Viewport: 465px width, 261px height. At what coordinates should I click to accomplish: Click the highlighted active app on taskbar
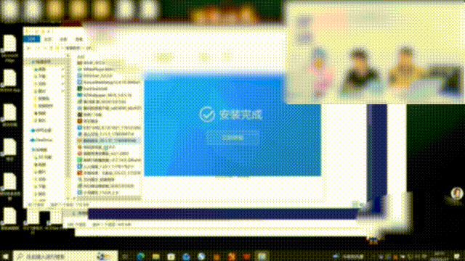[x=262, y=257]
